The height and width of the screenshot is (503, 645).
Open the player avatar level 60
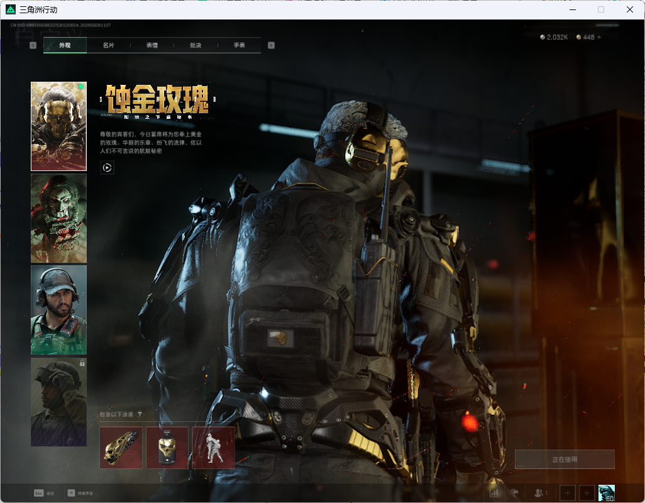[x=606, y=493]
